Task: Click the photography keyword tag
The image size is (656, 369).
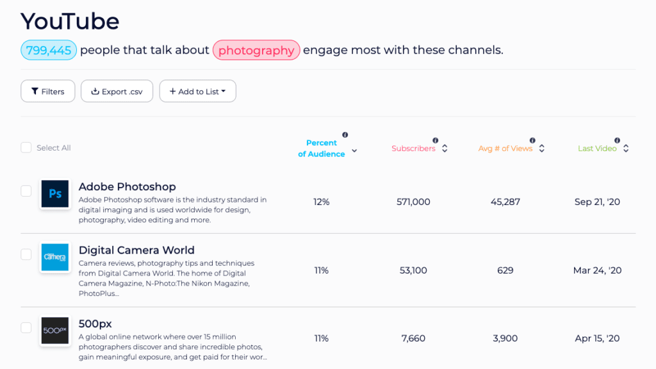Action: coord(256,50)
